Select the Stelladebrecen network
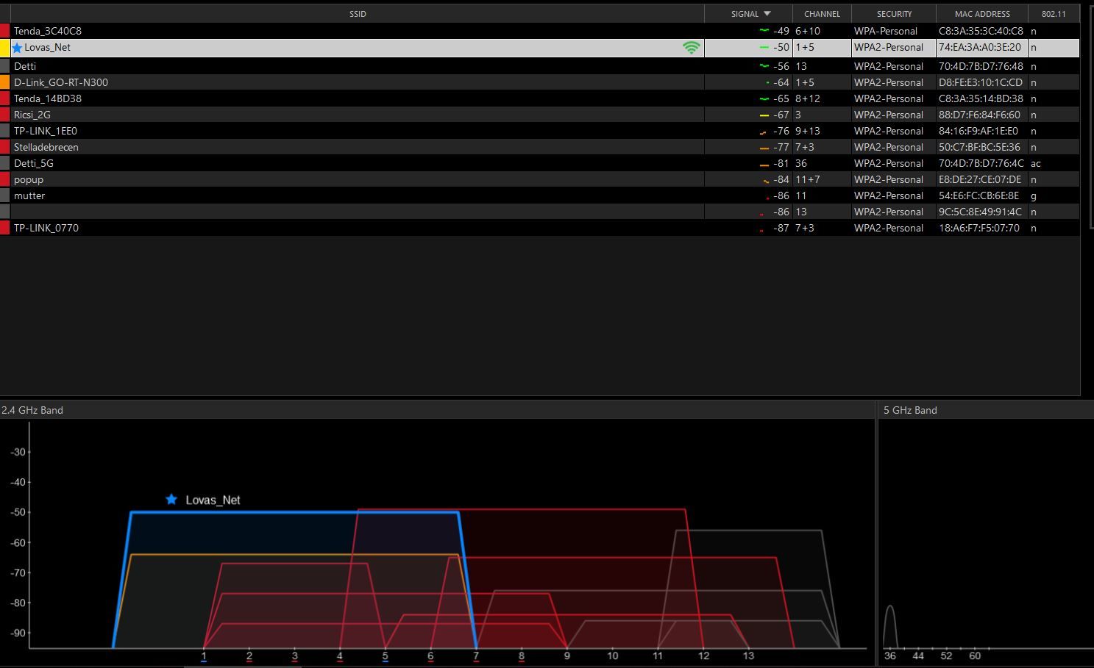Viewport: 1094px width, 668px height. 540,147
